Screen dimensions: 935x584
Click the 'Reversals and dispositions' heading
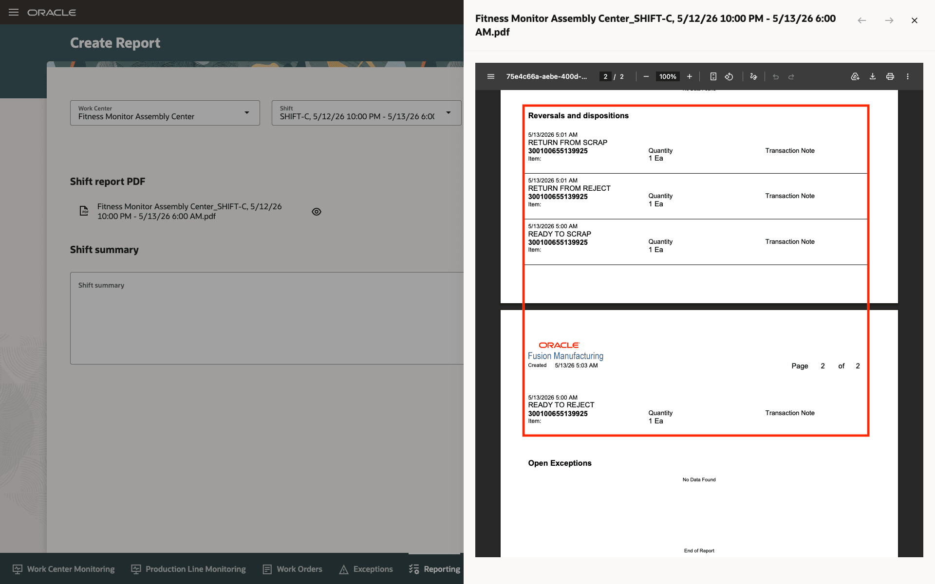coord(578,116)
